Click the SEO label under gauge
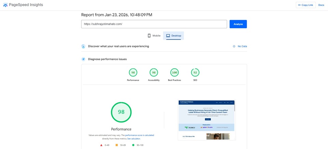 [195, 80]
